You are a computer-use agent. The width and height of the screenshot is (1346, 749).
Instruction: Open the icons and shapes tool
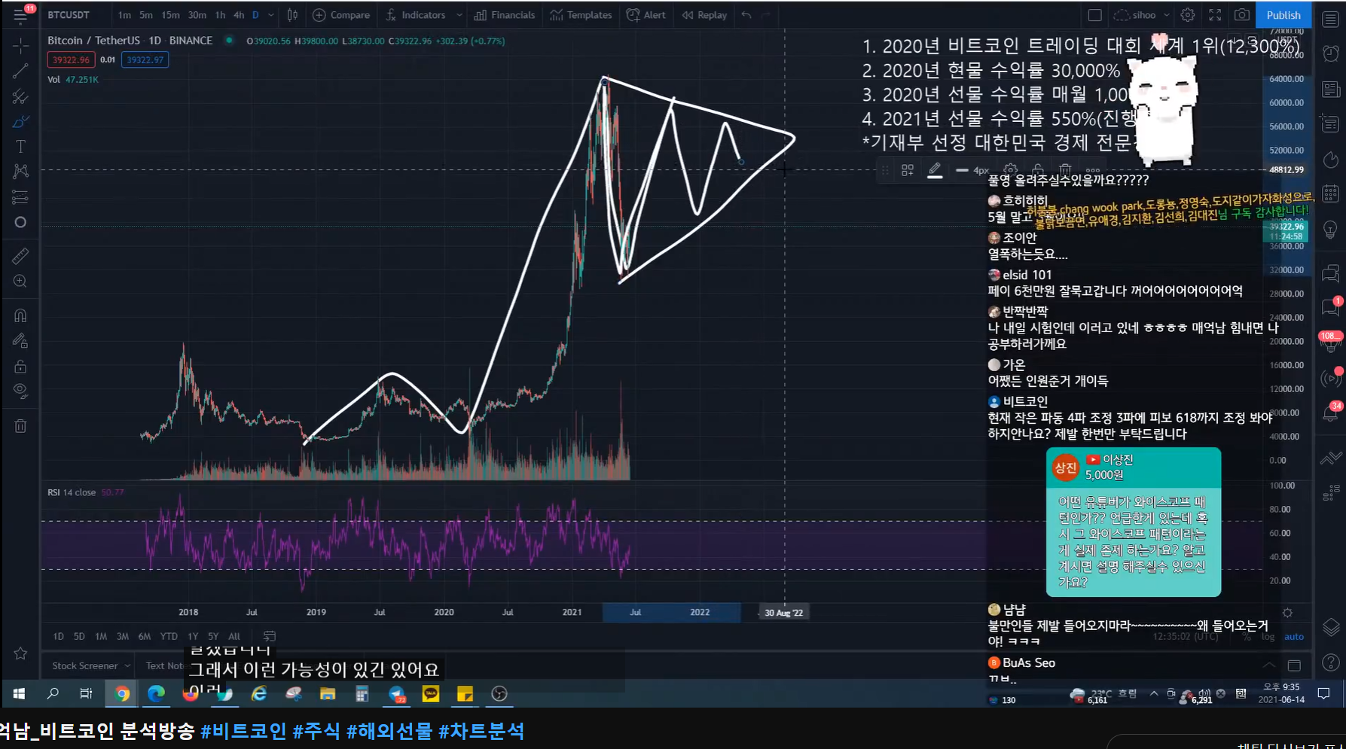20,222
